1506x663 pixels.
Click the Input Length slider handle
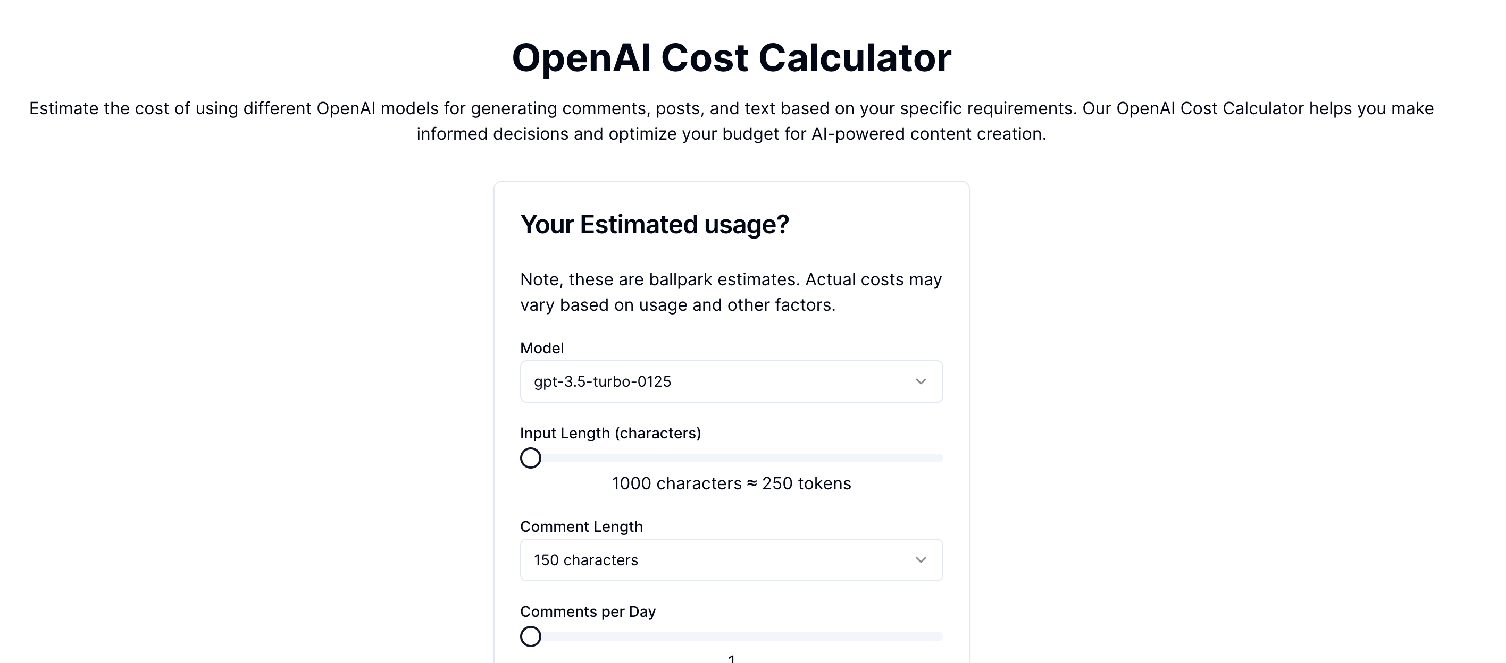click(x=530, y=458)
